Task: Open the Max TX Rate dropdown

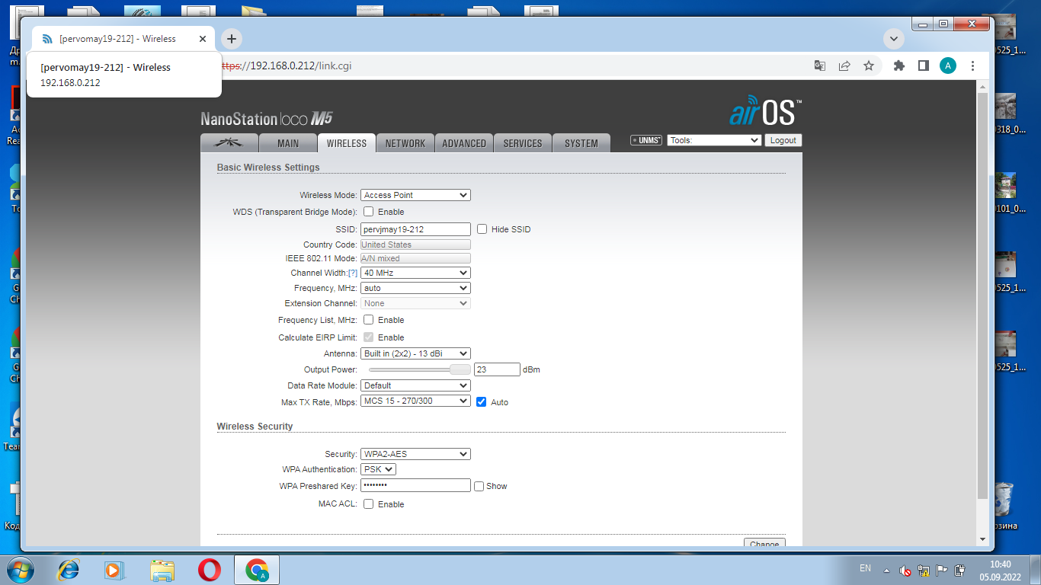Action: click(x=415, y=401)
